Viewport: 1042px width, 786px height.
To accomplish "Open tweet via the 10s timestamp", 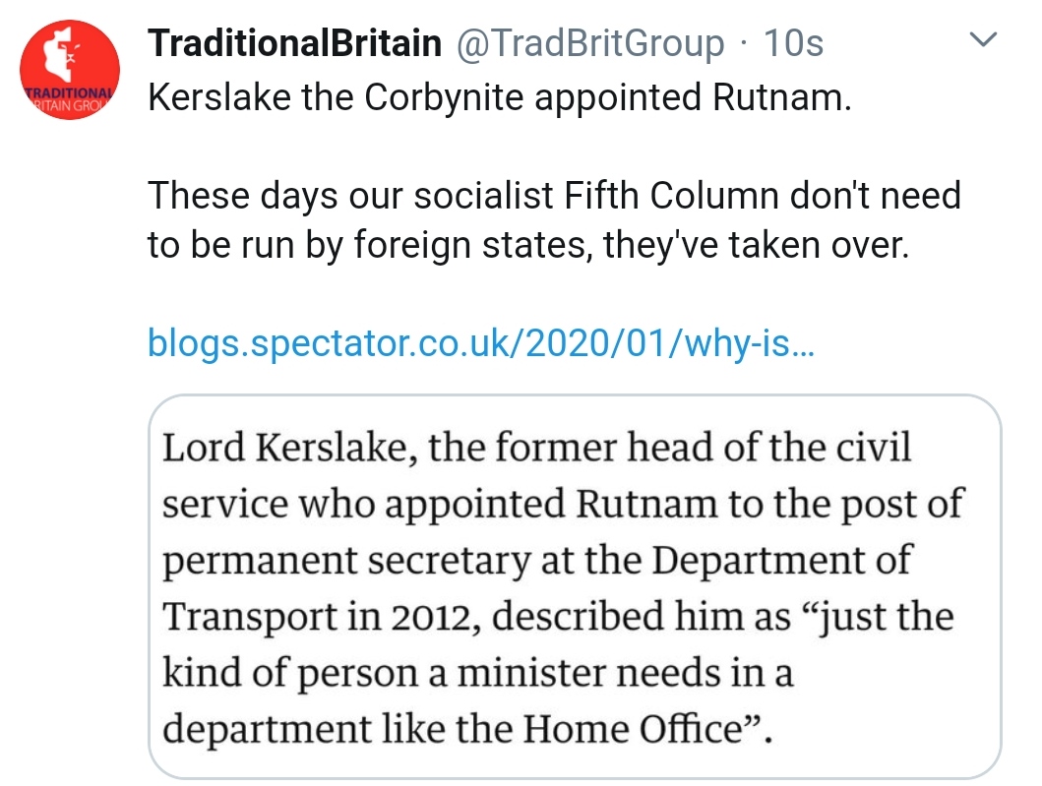I will tap(794, 43).
